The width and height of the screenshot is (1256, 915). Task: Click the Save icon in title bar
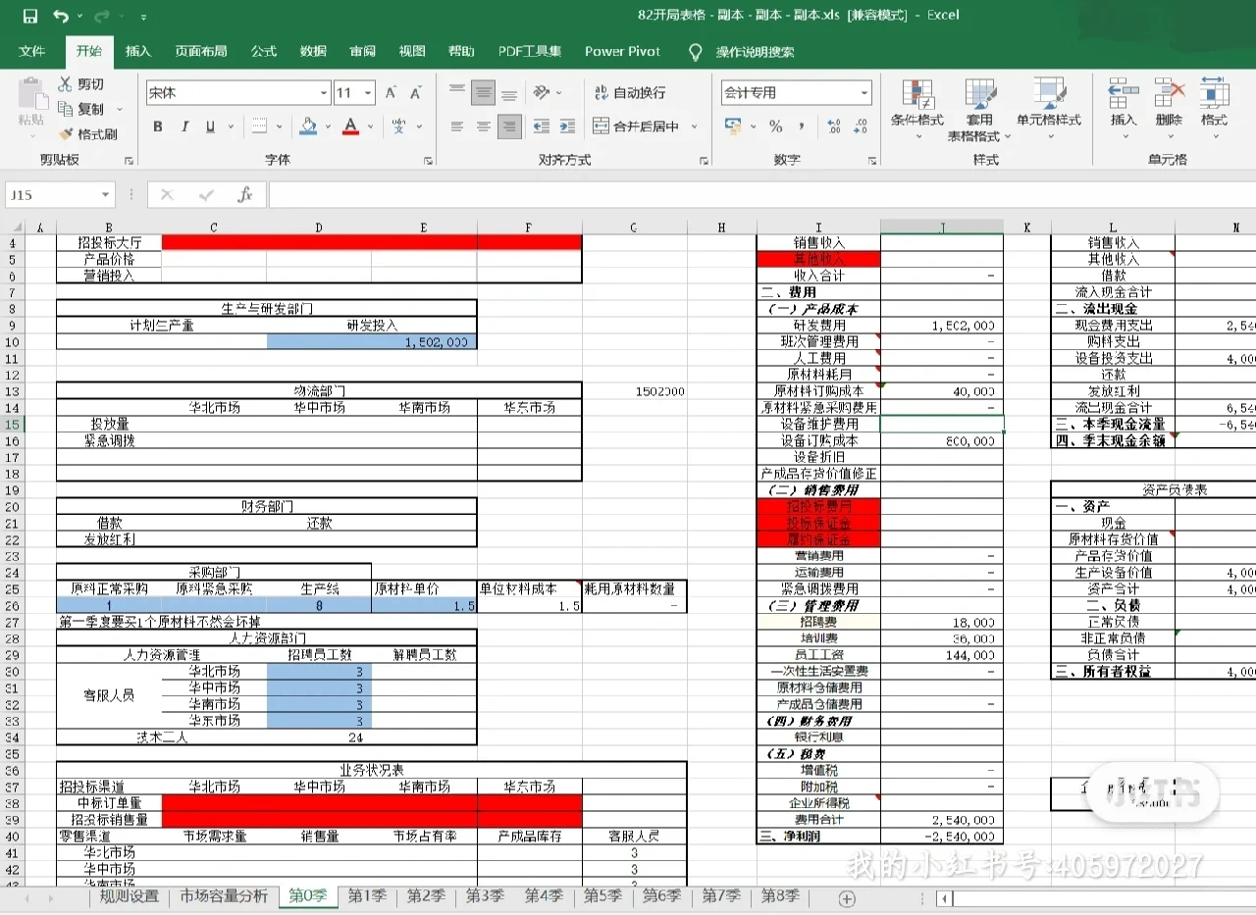click(29, 16)
